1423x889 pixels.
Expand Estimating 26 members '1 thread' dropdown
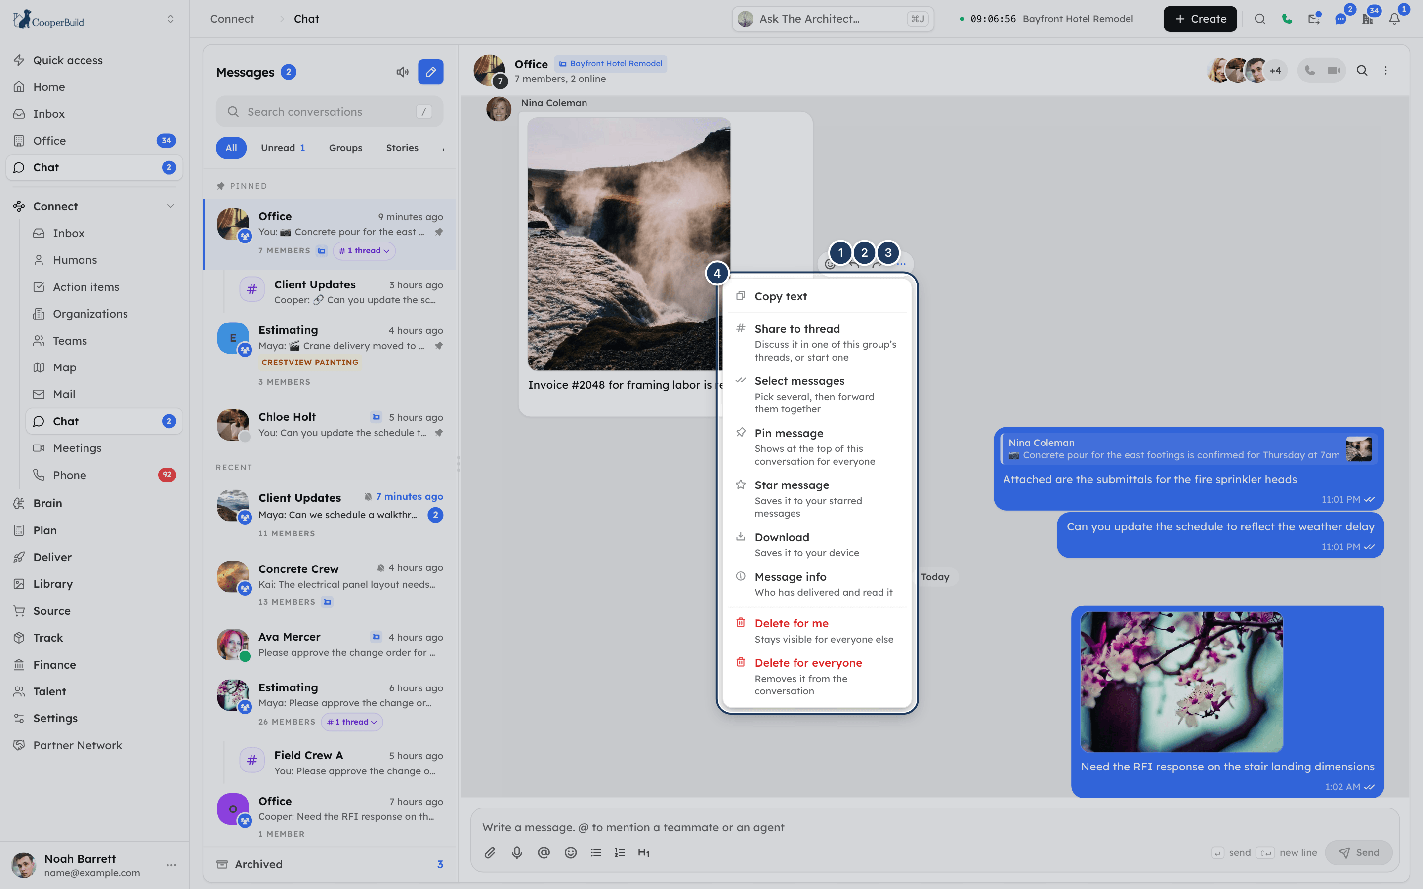[352, 722]
